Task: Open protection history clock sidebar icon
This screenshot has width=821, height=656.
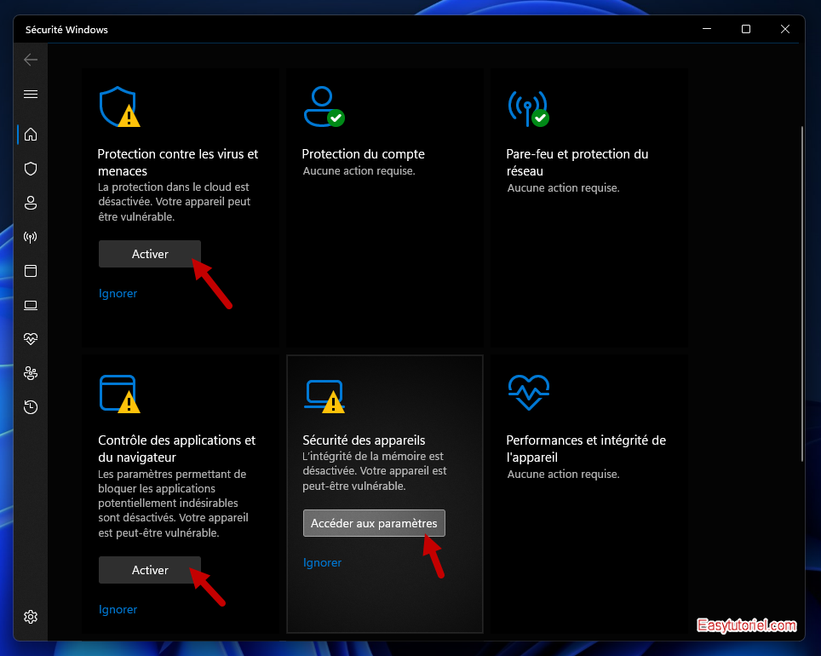Action: pyautogui.click(x=31, y=407)
